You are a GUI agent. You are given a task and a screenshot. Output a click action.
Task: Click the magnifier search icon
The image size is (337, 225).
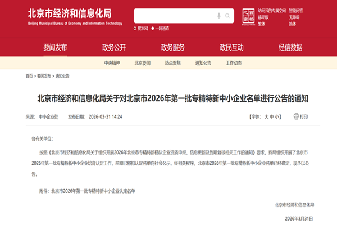point(227,16)
